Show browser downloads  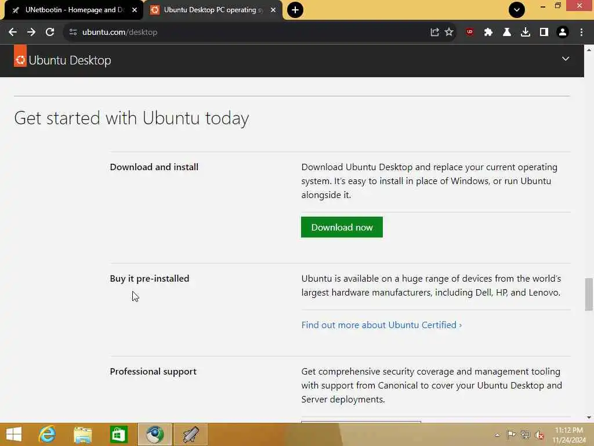click(526, 33)
